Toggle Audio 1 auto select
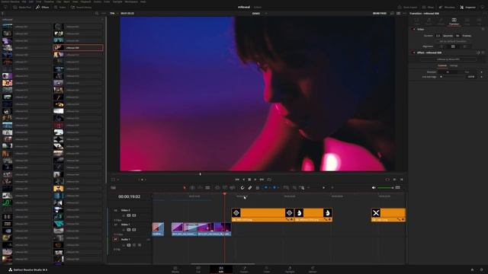Image resolution: width=488 pixels, height=274 pixels. (x=129, y=245)
